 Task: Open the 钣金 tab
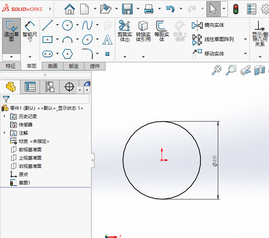pyautogui.click(x=74, y=66)
